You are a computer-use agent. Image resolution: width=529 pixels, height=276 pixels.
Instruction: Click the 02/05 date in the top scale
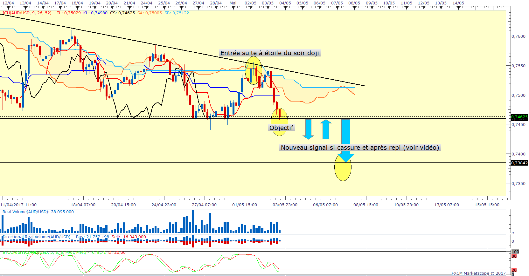250,3
